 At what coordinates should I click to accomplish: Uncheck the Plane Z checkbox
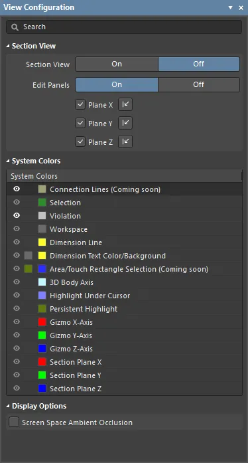tap(80, 142)
